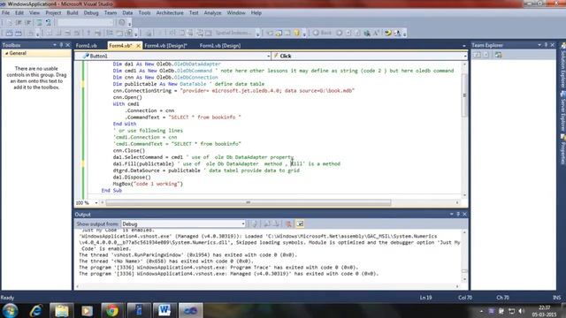The image size is (566, 318).
Task: Toggle auto-hide pin on the Output panel
Action: (458, 214)
